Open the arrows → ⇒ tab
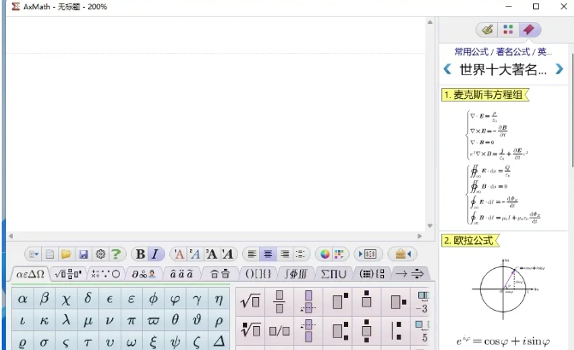This screenshot has height=350, width=574. point(410,274)
